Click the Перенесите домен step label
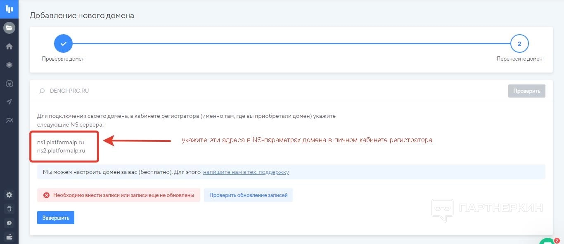Image resolution: width=564 pixels, height=244 pixels. click(519, 59)
